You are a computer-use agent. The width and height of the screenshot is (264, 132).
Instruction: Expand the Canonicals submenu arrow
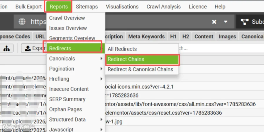tap(101, 59)
